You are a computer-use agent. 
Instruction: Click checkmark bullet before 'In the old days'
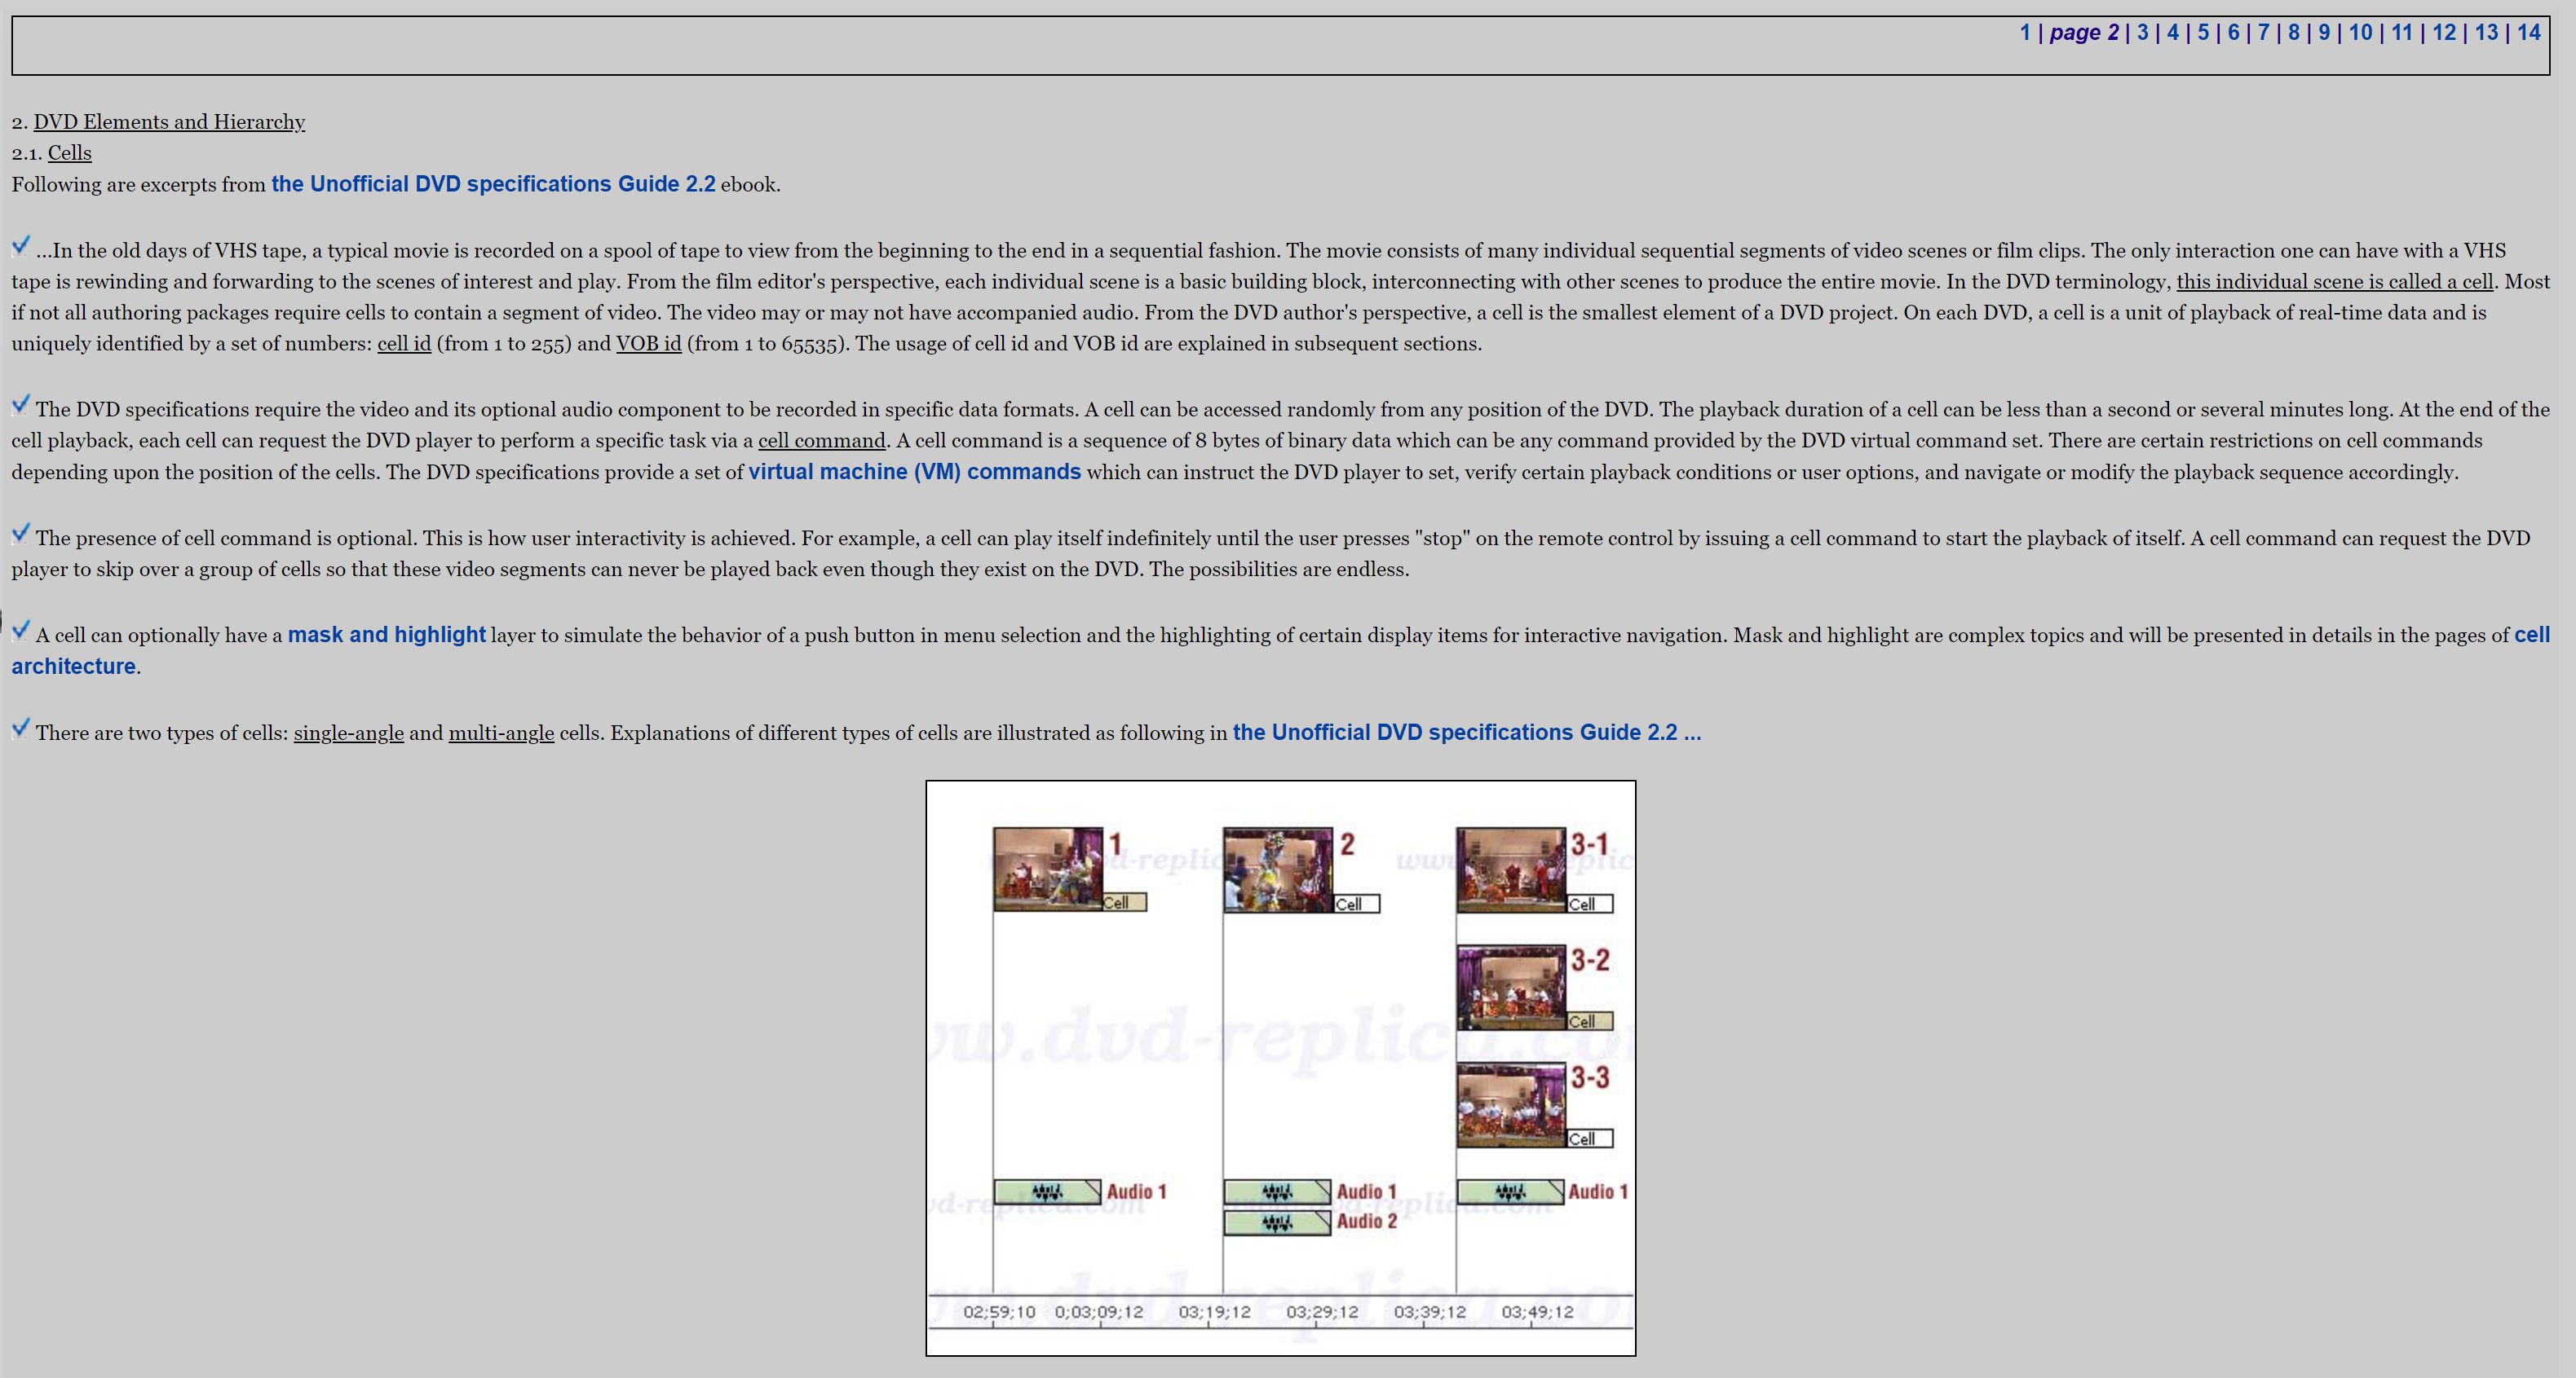click(21, 244)
